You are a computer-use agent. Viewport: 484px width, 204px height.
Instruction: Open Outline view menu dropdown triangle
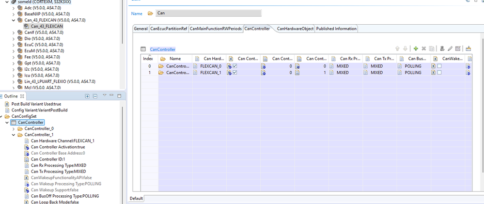tap(104, 95)
